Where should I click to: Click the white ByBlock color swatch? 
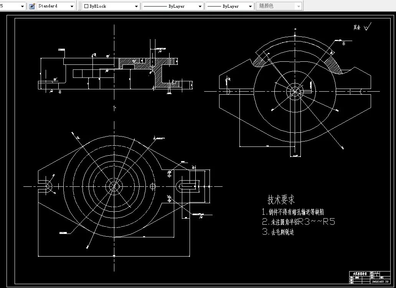tap(87, 6)
